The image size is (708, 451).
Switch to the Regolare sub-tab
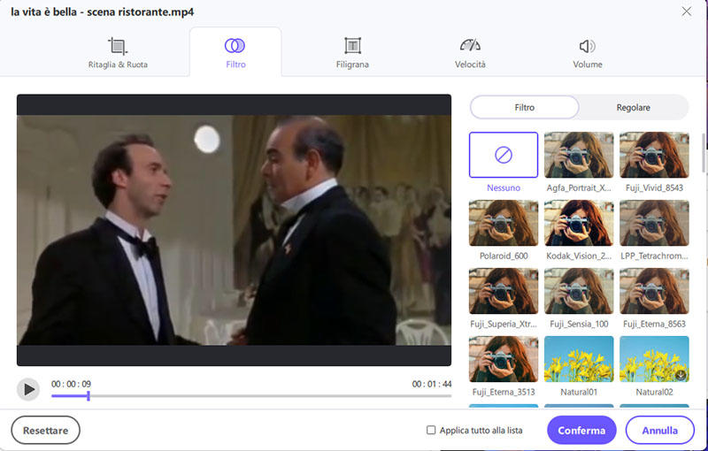point(633,107)
